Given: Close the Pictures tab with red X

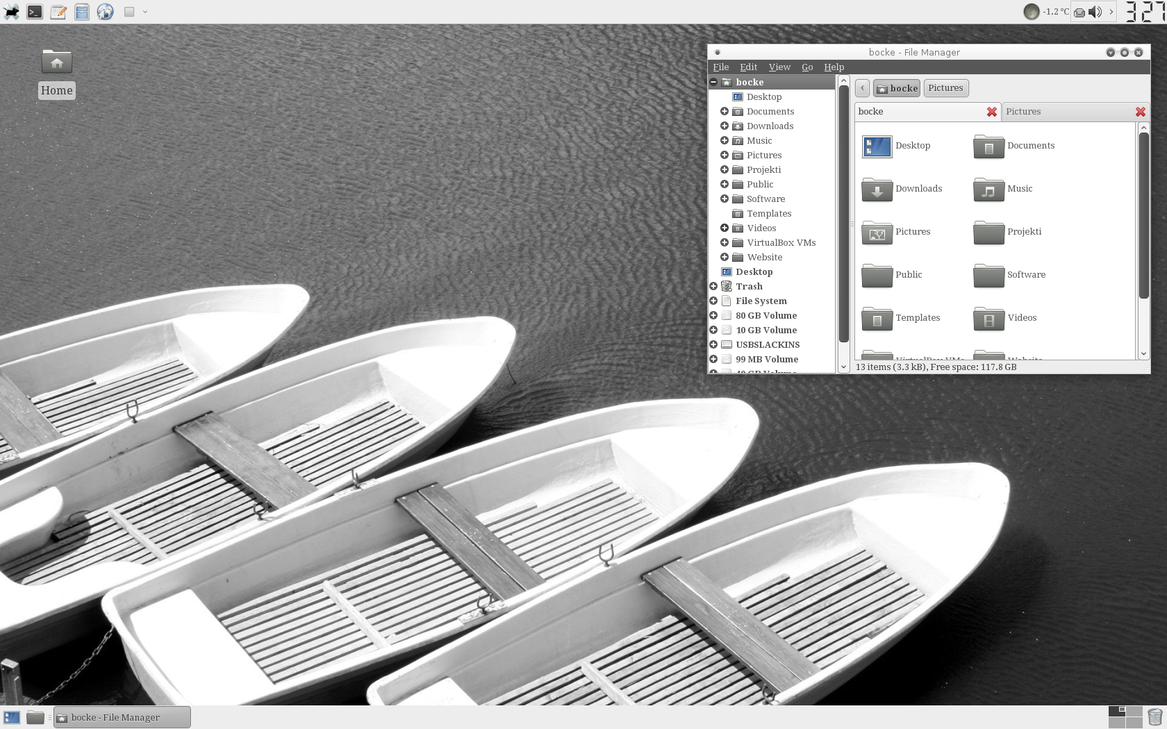Looking at the screenshot, I should tap(1141, 112).
